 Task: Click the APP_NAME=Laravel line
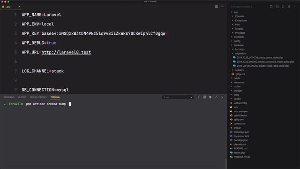point(42,15)
